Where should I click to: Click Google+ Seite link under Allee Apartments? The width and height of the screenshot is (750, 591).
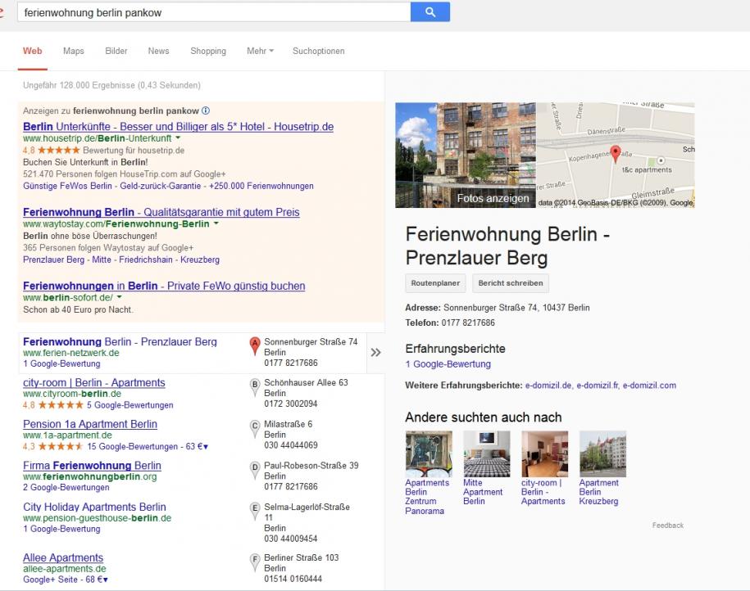pyautogui.click(x=50, y=579)
